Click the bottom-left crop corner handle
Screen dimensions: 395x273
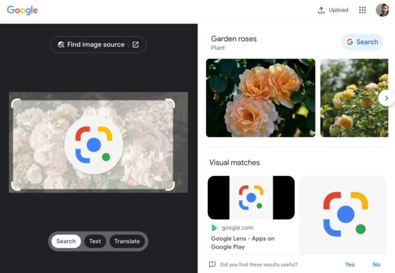click(x=15, y=186)
